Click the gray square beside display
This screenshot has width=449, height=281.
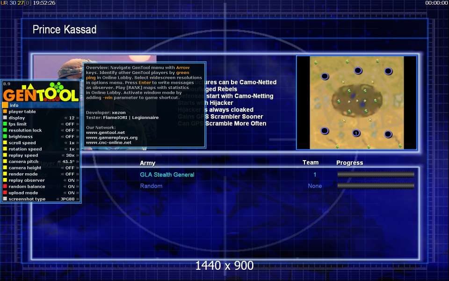click(x=5, y=118)
